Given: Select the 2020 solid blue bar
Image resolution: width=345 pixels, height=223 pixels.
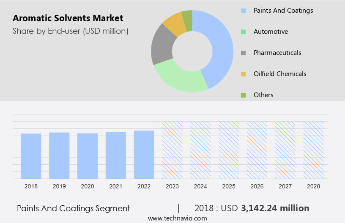Looking at the screenshot, I should click(88, 156).
